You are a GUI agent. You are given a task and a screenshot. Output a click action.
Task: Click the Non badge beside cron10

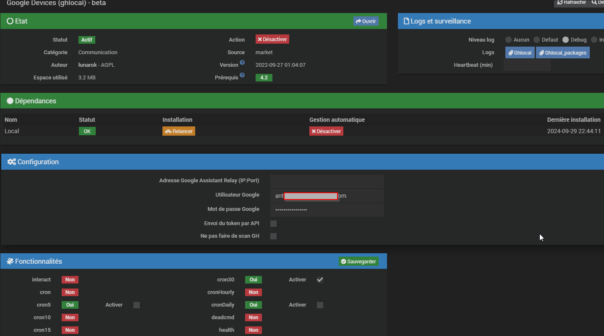pyautogui.click(x=70, y=318)
